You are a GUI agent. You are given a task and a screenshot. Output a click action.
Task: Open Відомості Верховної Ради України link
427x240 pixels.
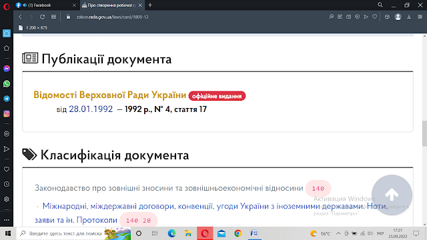tap(109, 95)
